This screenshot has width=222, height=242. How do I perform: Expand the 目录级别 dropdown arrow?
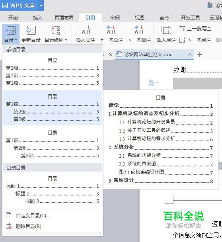click(66, 40)
